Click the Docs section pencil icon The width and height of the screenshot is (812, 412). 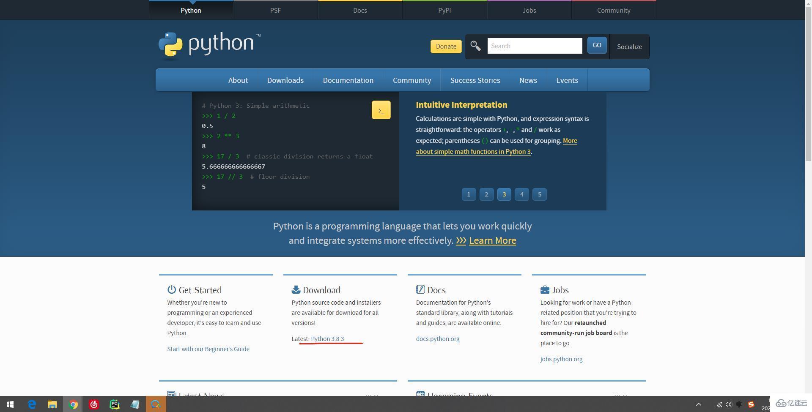(420, 289)
